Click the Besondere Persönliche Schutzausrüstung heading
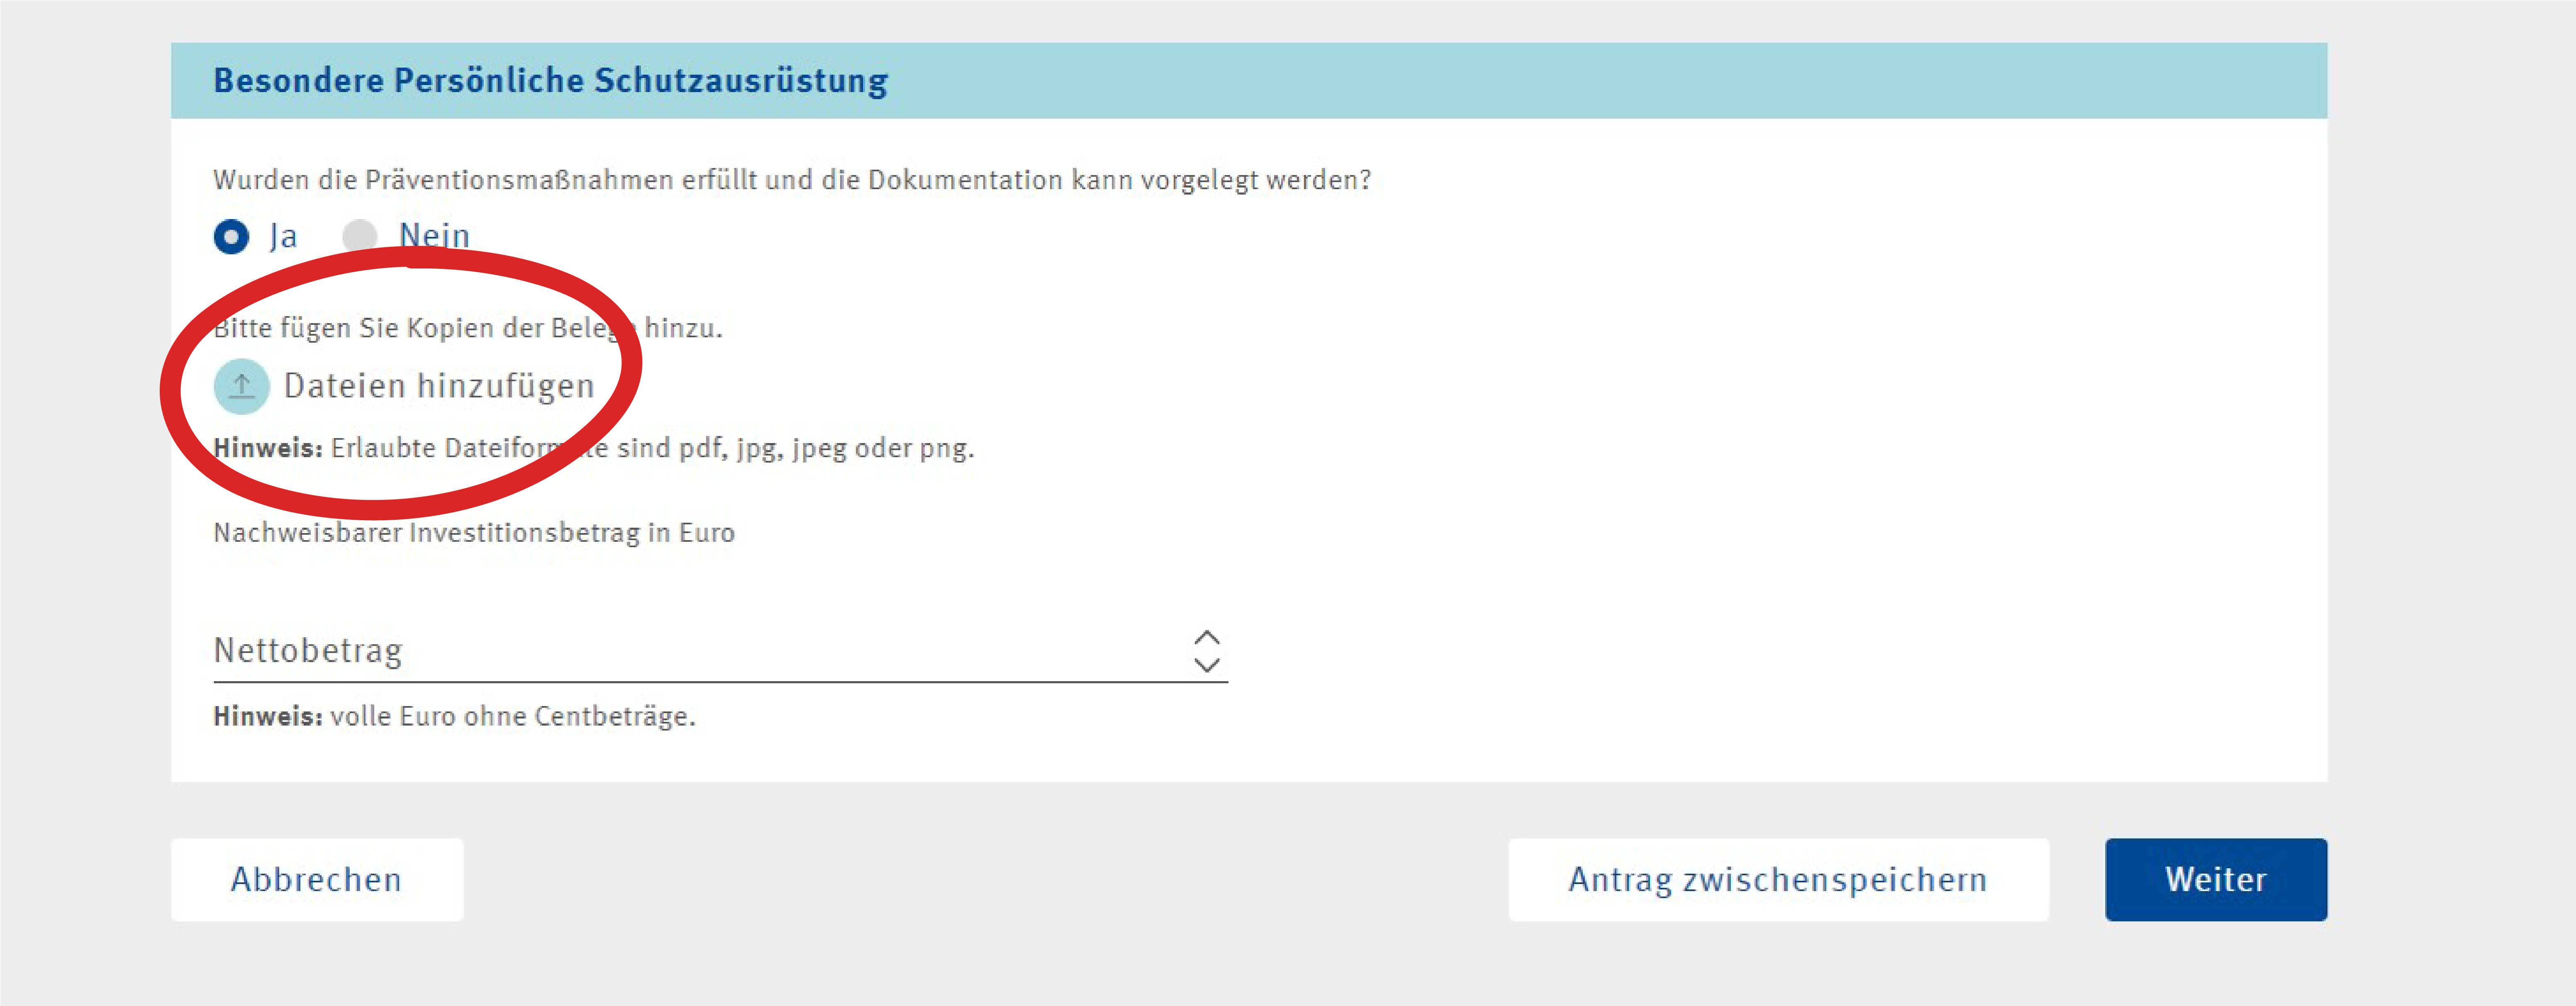Image resolution: width=2576 pixels, height=1006 pixels. point(551,81)
